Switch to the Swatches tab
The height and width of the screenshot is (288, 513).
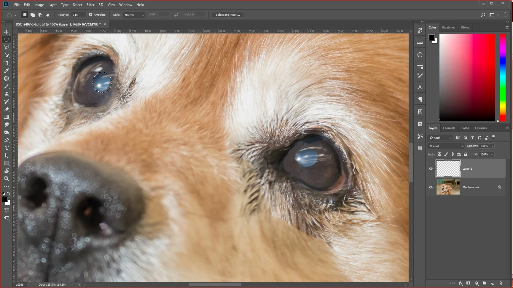click(448, 28)
